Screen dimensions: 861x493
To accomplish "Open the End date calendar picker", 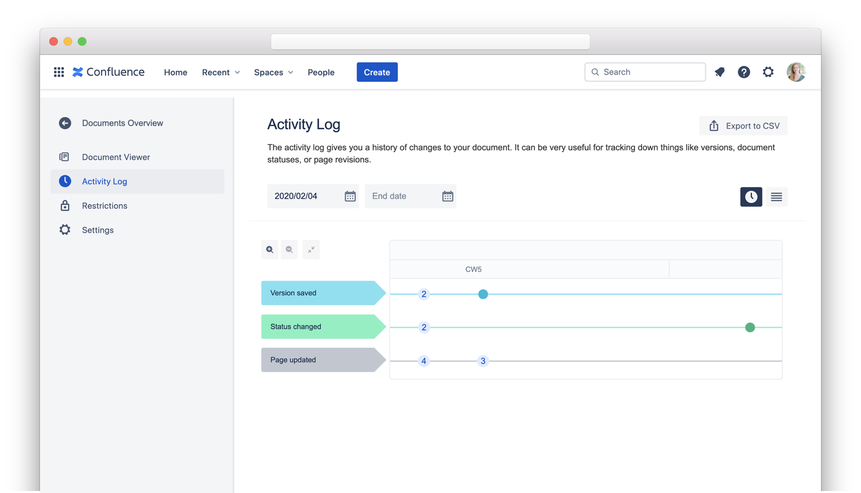I will point(447,196).
